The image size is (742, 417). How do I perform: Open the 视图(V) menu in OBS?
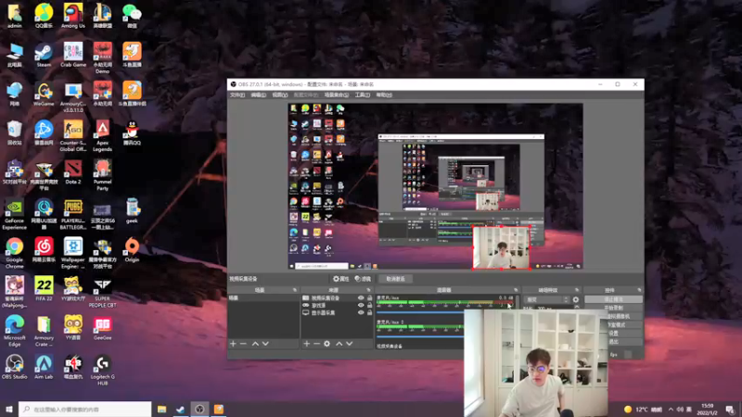280,95
